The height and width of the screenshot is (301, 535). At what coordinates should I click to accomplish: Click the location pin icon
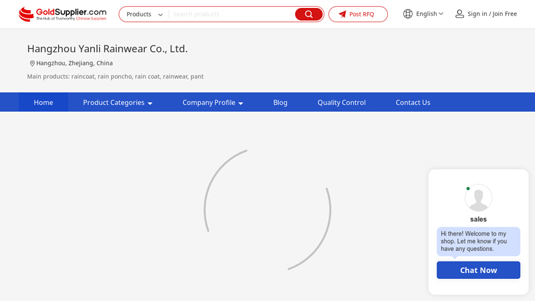(32, 64)
